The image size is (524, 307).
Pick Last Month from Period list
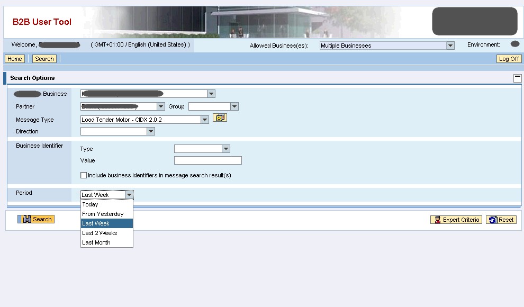tap(96, 242)
